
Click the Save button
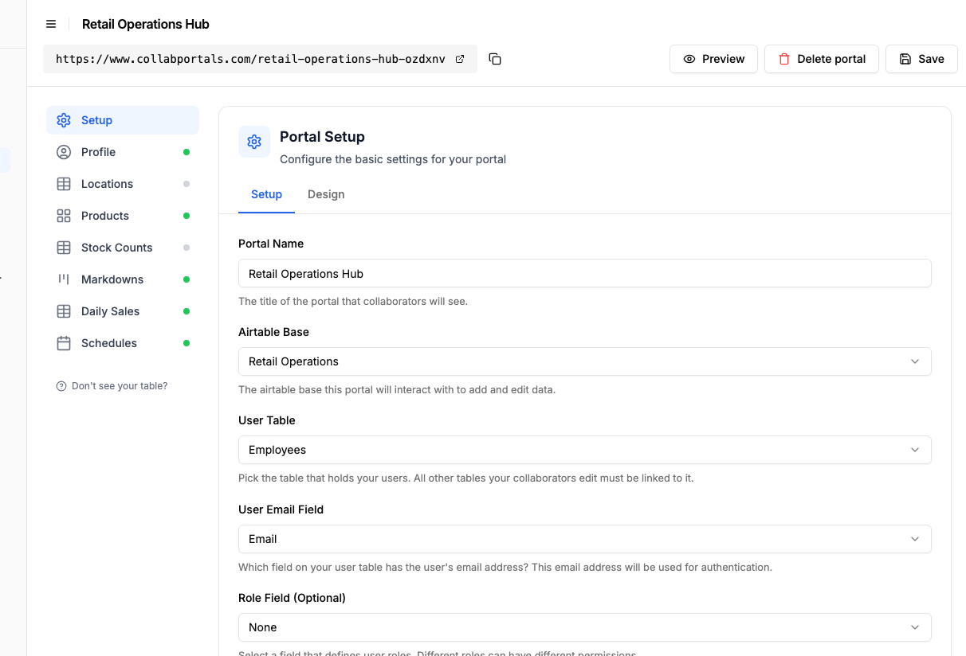[921, 59]
